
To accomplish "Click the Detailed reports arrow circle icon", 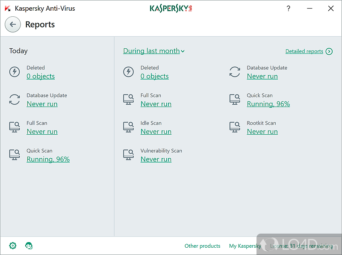I will (x=329, y=51).
